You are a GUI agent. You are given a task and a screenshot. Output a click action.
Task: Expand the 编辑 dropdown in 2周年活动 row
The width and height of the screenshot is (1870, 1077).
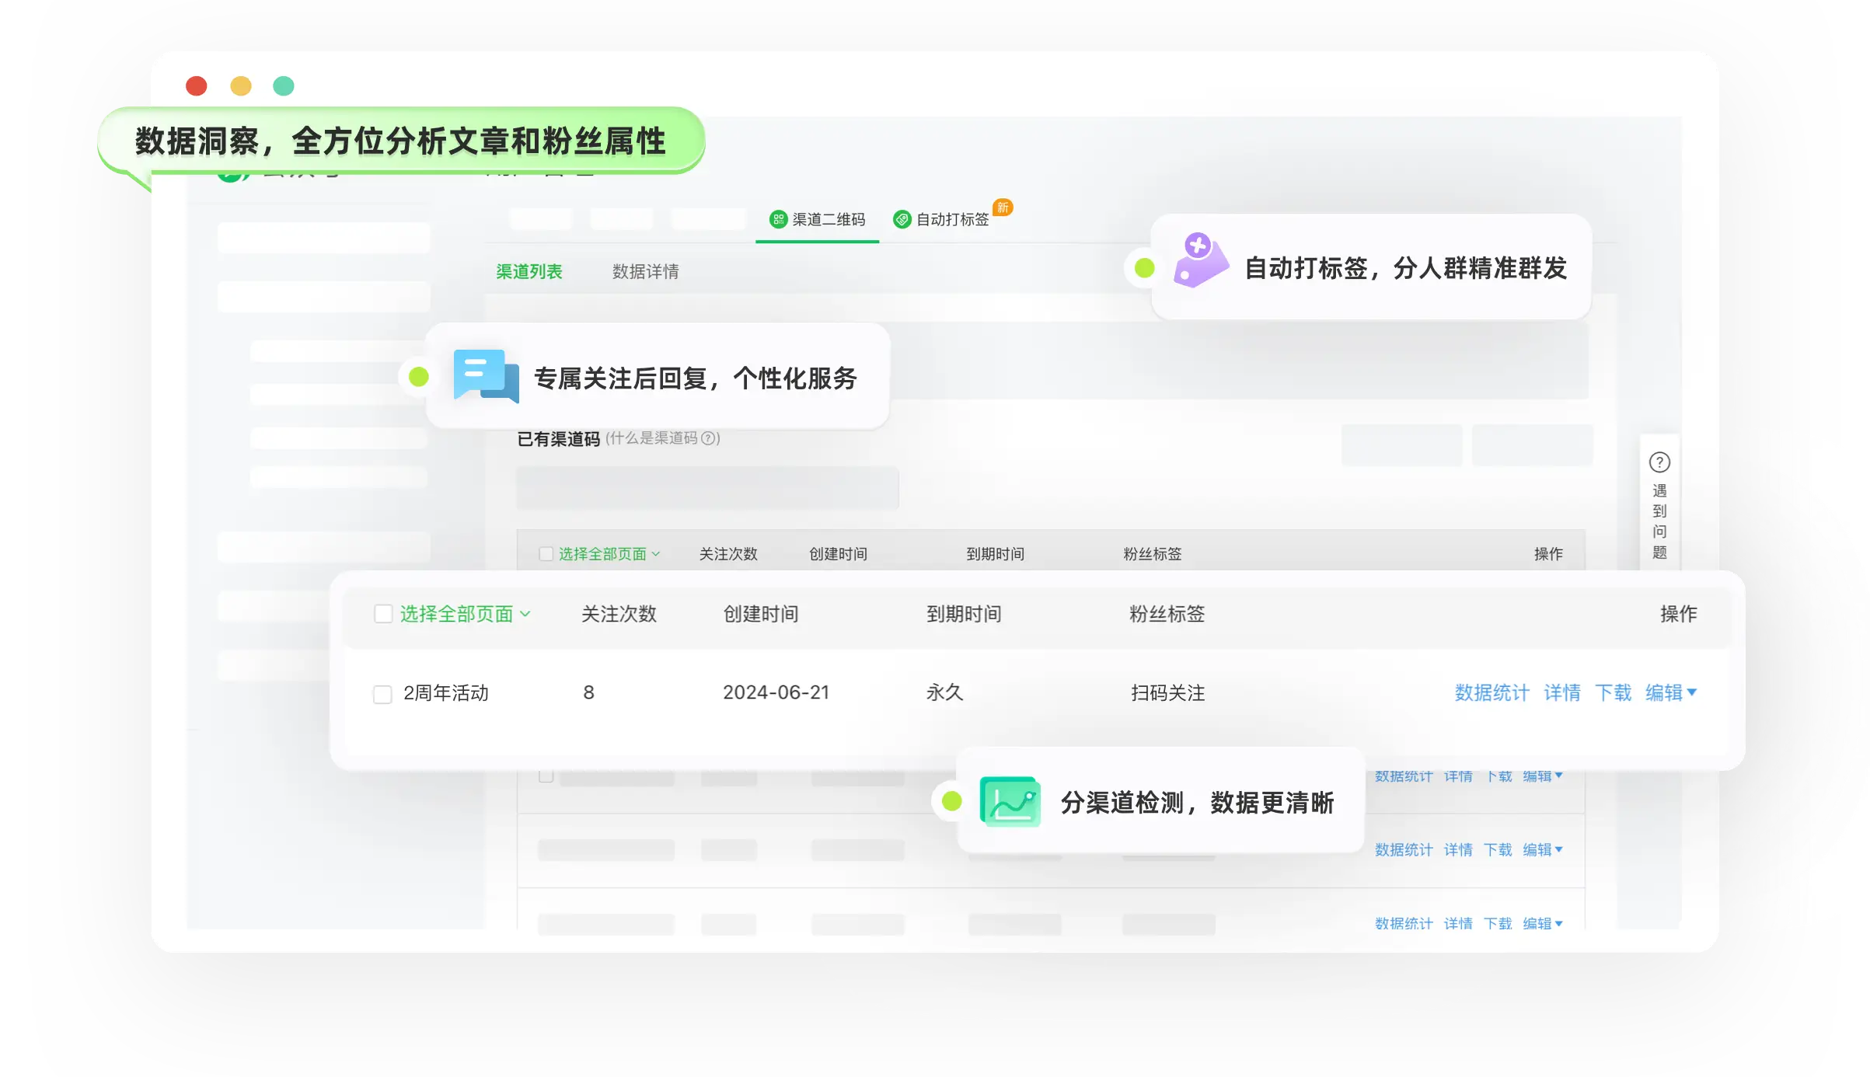[1672, 693]
